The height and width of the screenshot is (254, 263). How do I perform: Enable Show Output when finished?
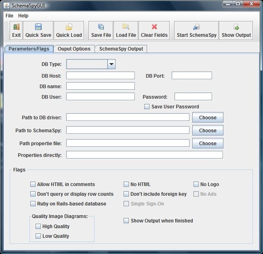(126, 220)
